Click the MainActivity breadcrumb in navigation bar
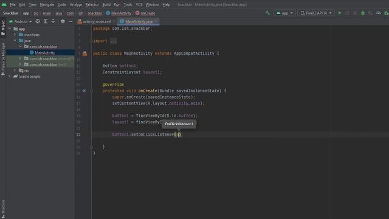Screen dimensions: 389x219 pyautogui.click(x=119, y=13)
